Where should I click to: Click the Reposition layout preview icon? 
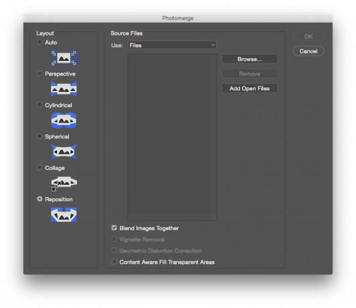pyautogui.click(x=64, y=215)
